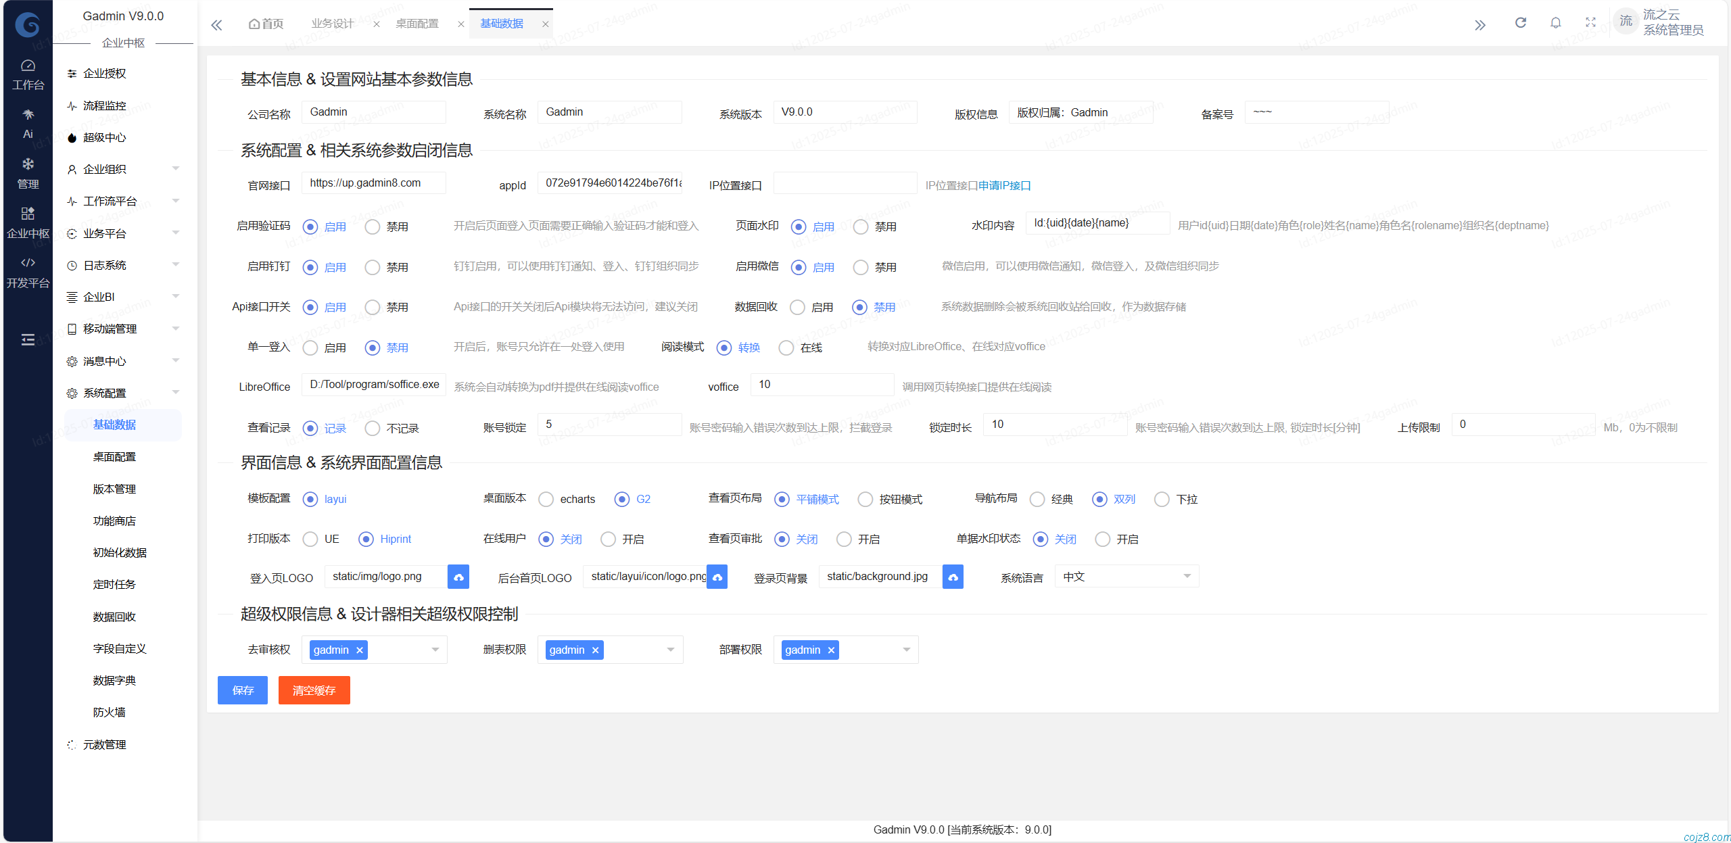Collapse the sidebar menu icon
This screenshot has height=843, width=1731.
pos(28,339)
